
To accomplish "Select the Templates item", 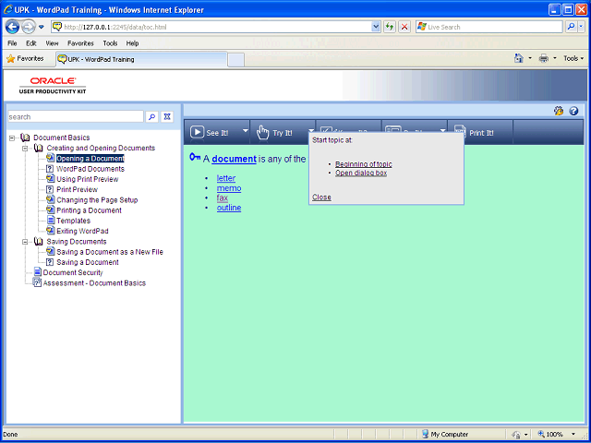I will pos(74,221).
